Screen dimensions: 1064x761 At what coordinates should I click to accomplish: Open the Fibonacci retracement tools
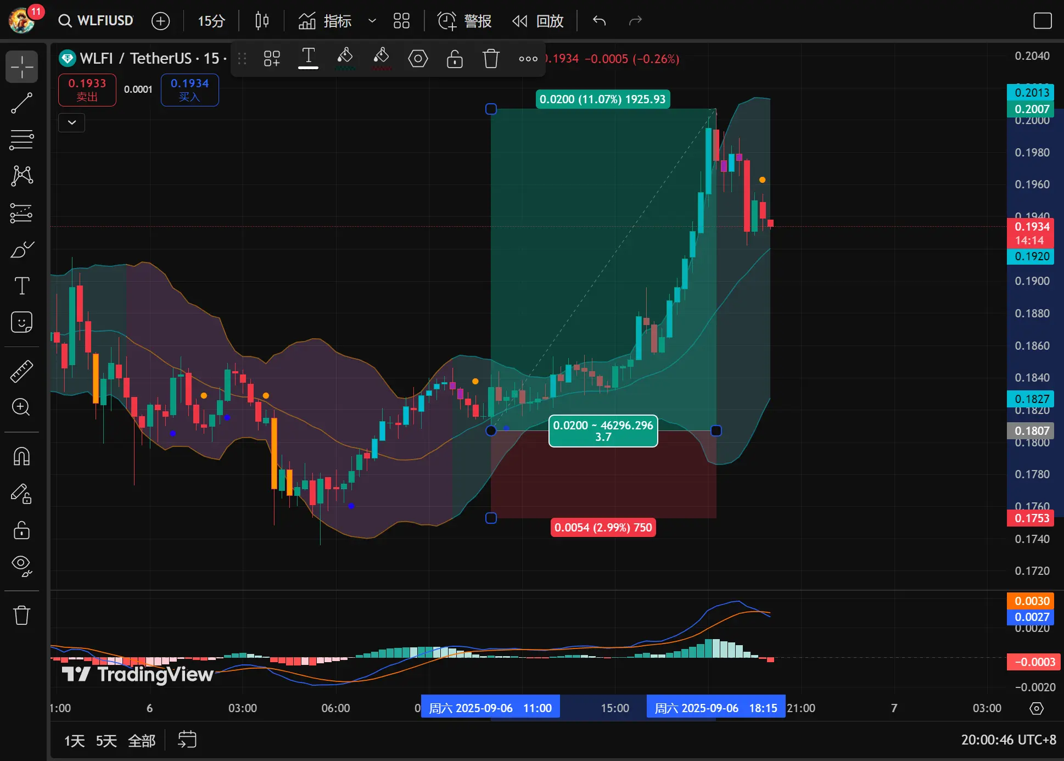pos(21,139)
